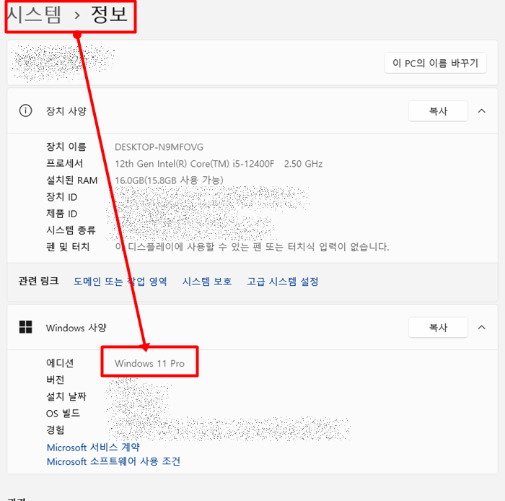Open the 시스템 보호 link
Screen dimensions: 505x501
pyautogui.click(x=207, y=282)
